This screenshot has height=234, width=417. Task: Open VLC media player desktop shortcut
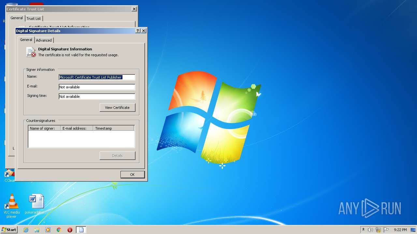click(x=11, y=206)
